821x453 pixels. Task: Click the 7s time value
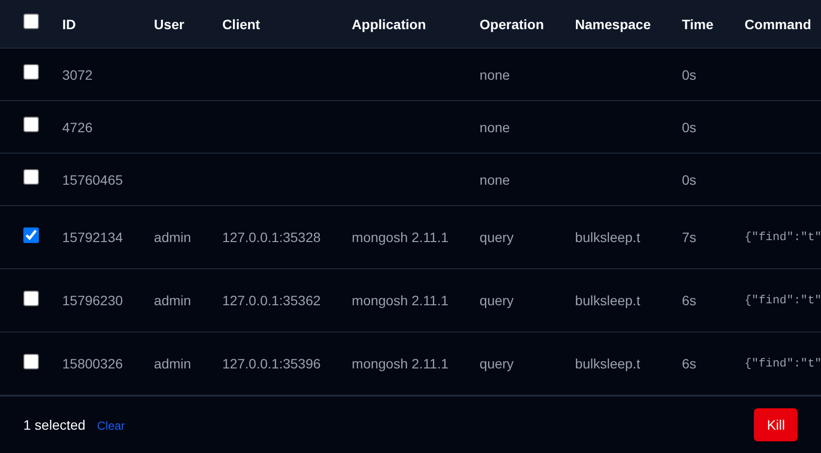coord(689,238)
